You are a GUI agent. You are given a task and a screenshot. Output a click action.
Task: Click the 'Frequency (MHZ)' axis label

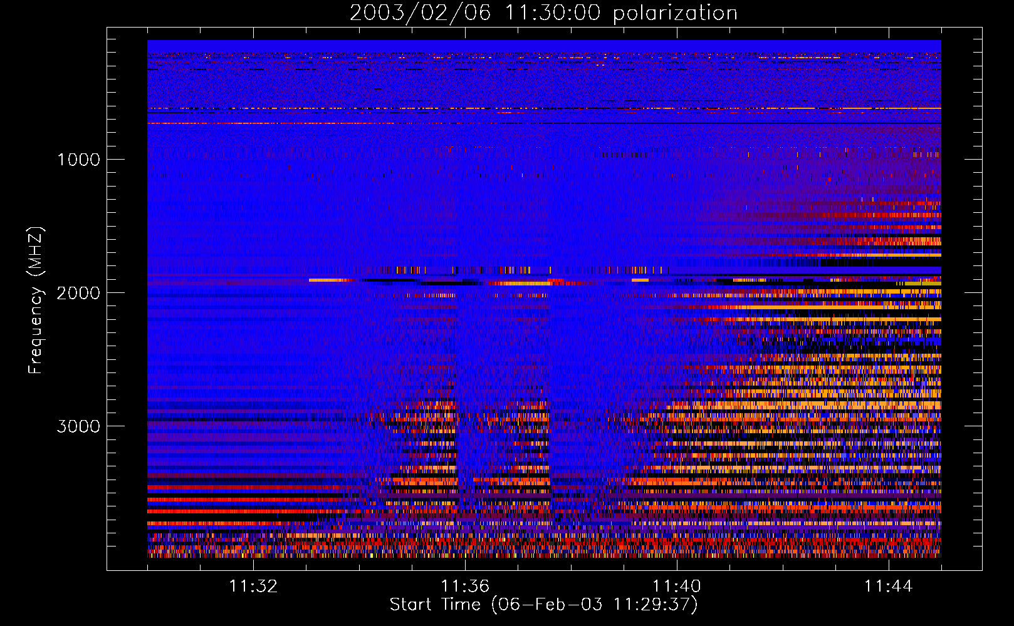(x=35, y=300)
